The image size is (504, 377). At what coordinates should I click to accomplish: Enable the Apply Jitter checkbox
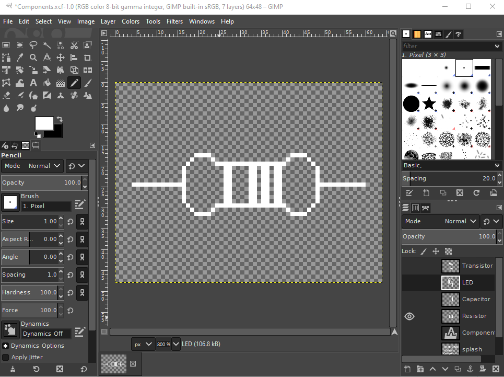pyautogui.click(x=5, y=357)
